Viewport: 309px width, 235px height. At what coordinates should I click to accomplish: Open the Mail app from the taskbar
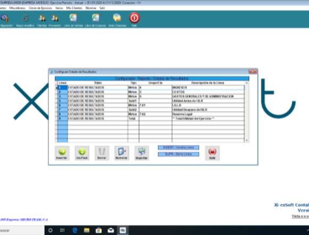tap(111, 230)
